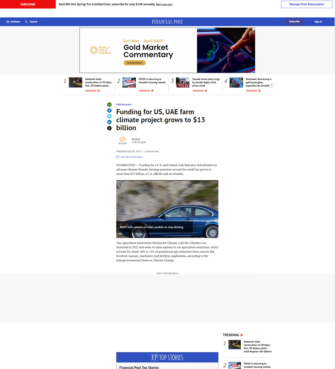Screen dimensions: 335x369
Task: Close the World Gold Council ad
Action: tap(254, 29)
